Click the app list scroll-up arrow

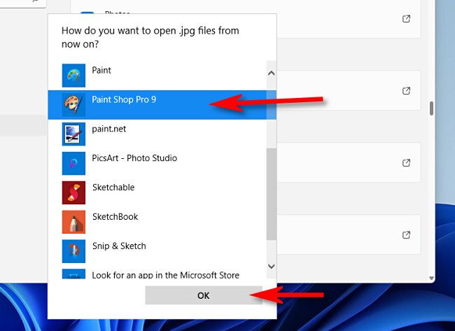point(272,73)
